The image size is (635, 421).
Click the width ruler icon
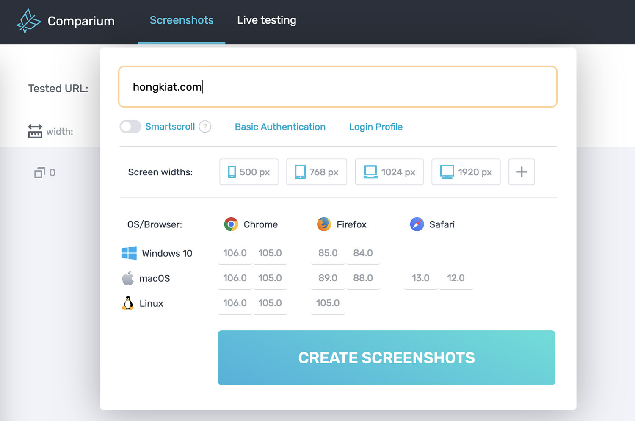(35, 131)
